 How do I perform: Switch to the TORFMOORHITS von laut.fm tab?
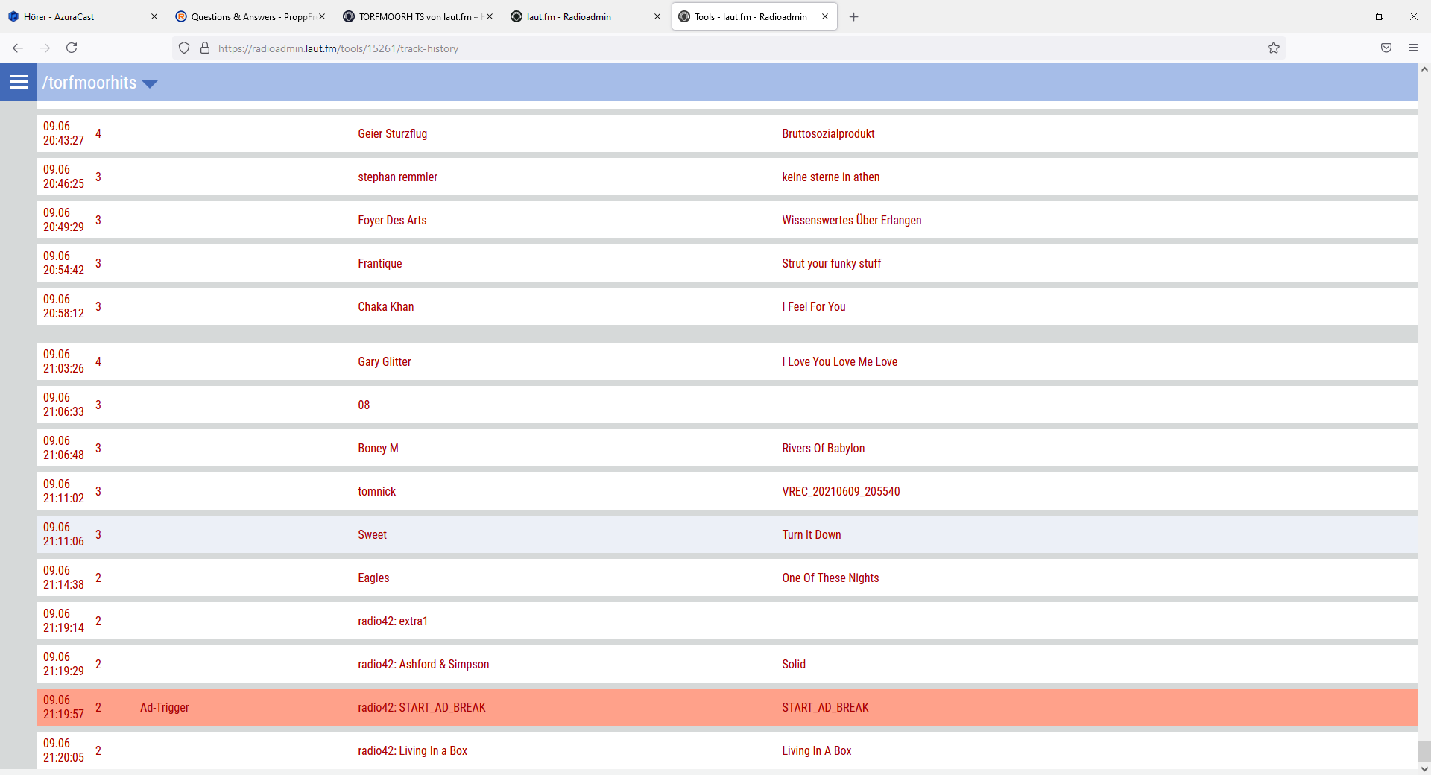[x=419, y=16]
